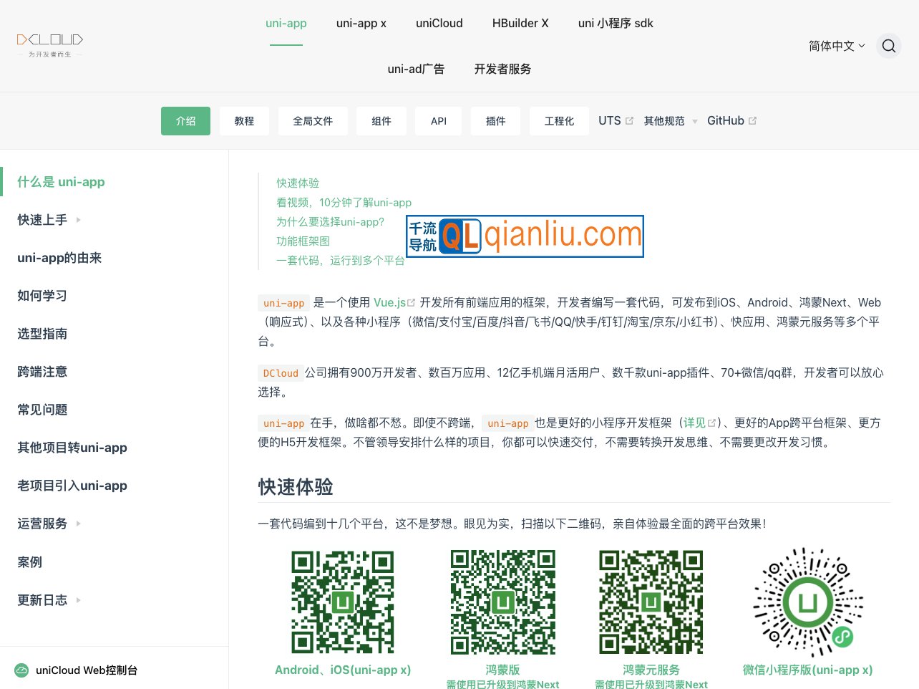919x689 pixels.
Task: Click the qianliu.com banner logo
Action: click(x=525, y=236)
